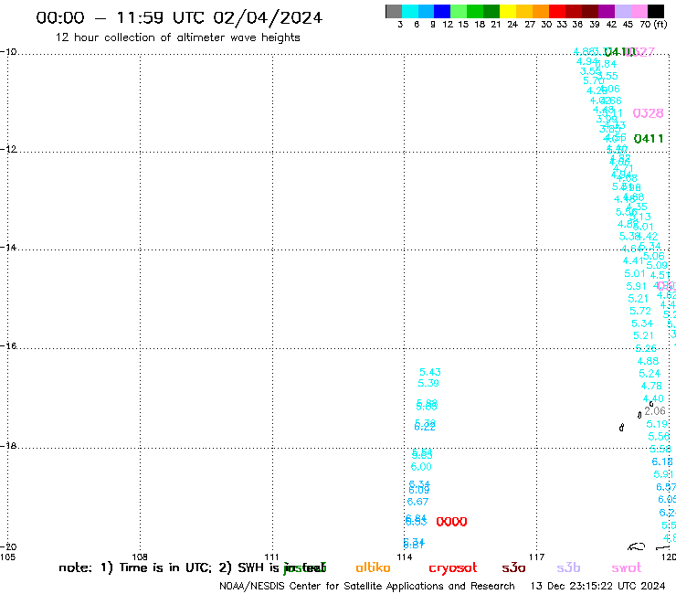Click the latitude axis label '-20'

tap(8, 547)
